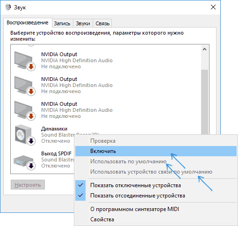Switch to the Запись tab
238x226 pixels.
[62, 23]
